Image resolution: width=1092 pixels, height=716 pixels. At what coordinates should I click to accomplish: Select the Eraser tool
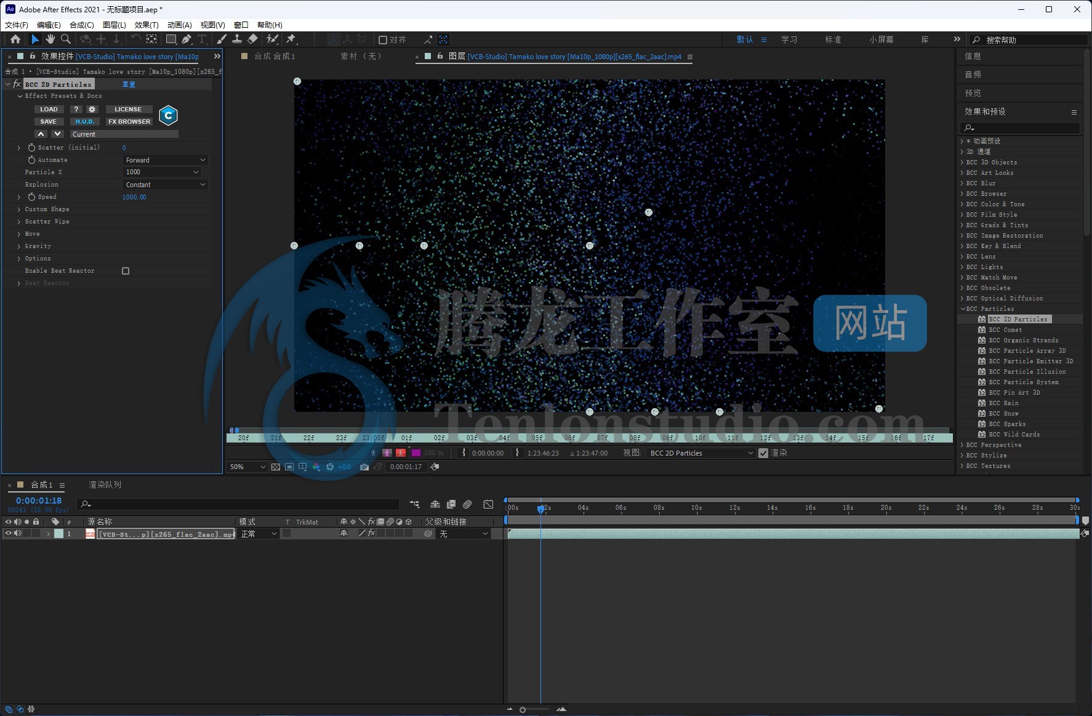252,39
